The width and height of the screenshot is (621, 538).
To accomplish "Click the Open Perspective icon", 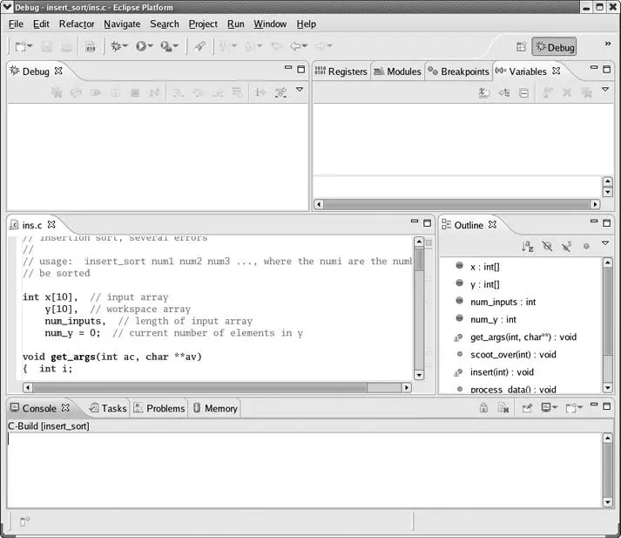I will coord(521,47).
